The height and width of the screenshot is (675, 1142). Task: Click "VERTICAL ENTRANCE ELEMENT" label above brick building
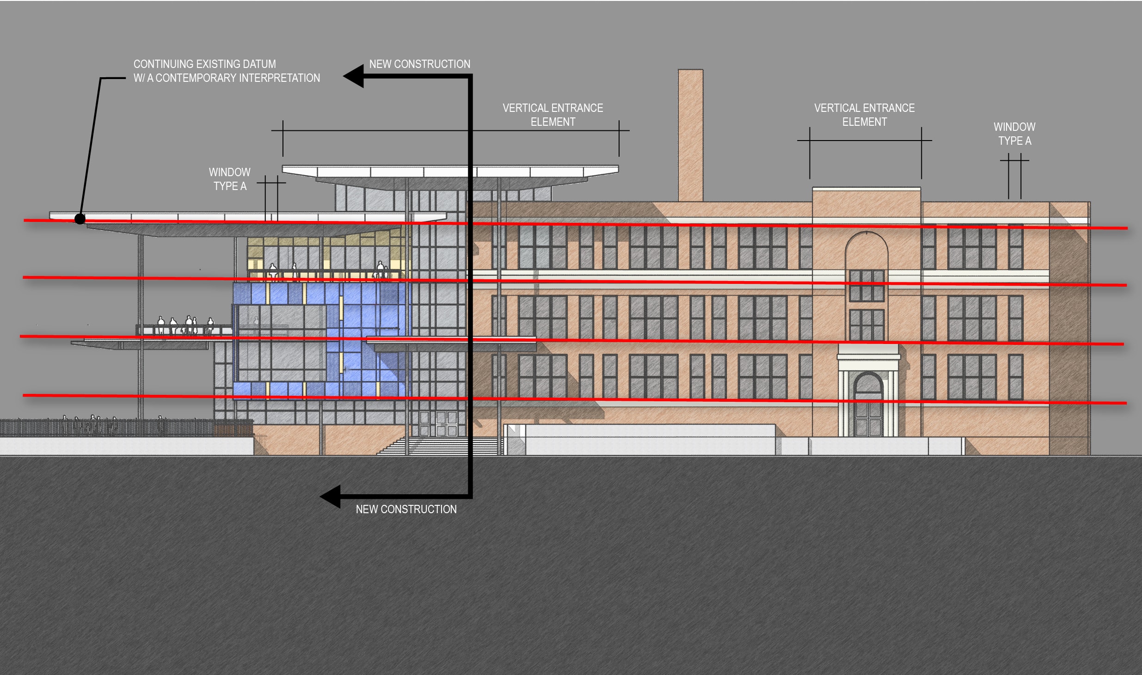tap(864, 115)
